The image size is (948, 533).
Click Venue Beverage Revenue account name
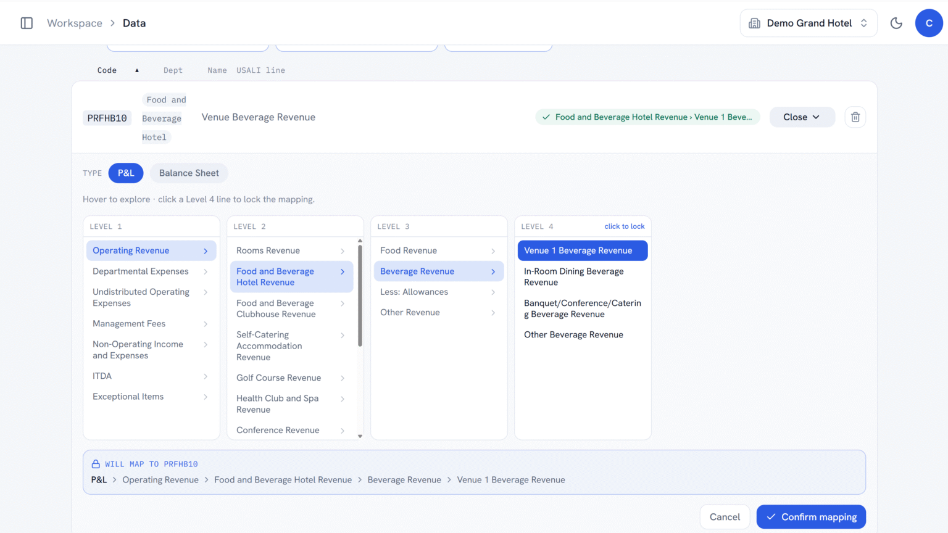click(259, 117)
